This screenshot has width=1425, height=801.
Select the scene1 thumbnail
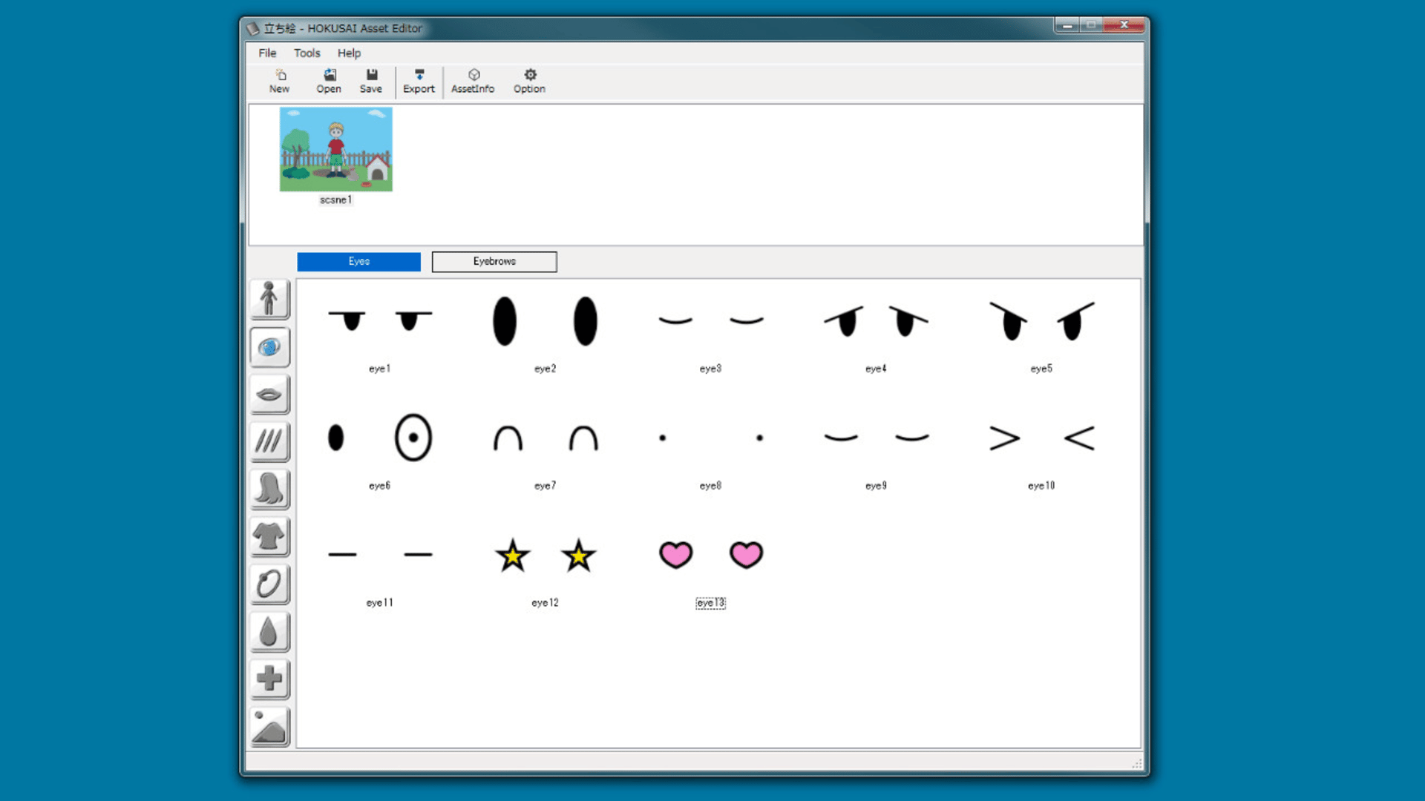coord(336,150)
